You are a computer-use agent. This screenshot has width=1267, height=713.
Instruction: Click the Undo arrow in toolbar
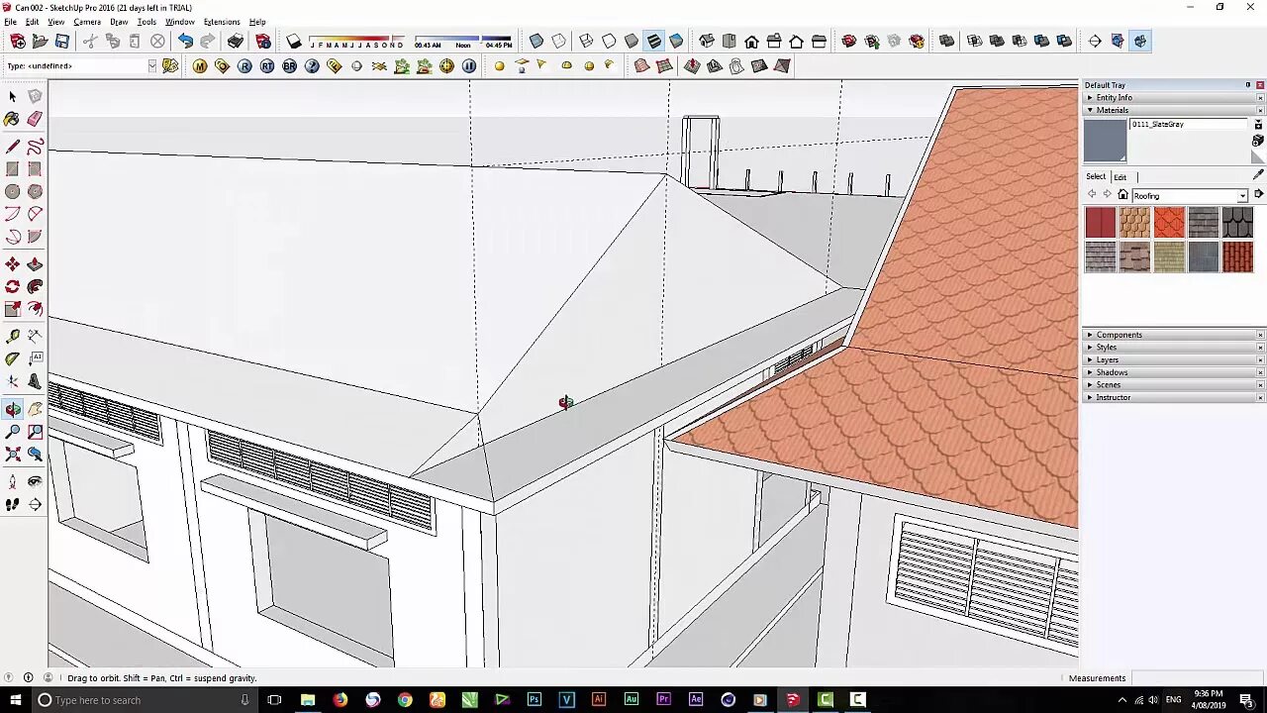[x=185, y=41]
